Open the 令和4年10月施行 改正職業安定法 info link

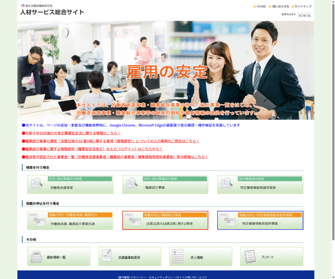pyautogui.click(x=71, y=133)
